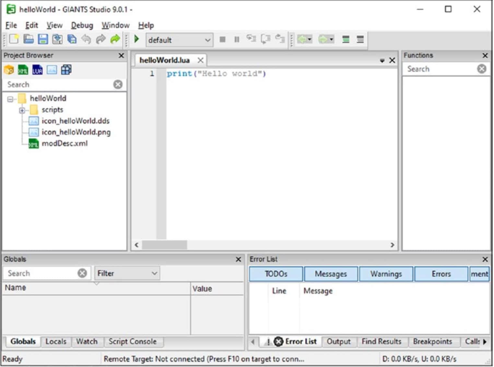Image resolution: width=494 pixels, height=367 pixels.
Task: Clear the Project Browser search
Action: pyautogui.click(x=118, y=85)
